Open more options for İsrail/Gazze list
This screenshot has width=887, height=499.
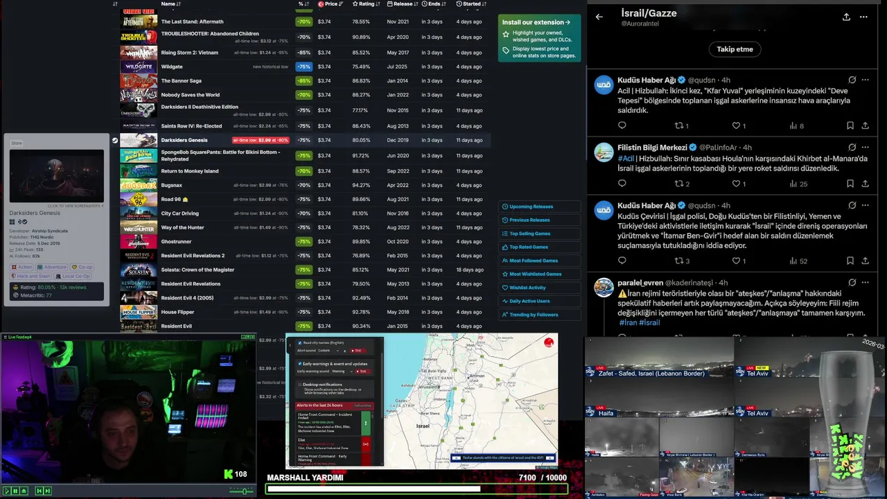[863, 17]
